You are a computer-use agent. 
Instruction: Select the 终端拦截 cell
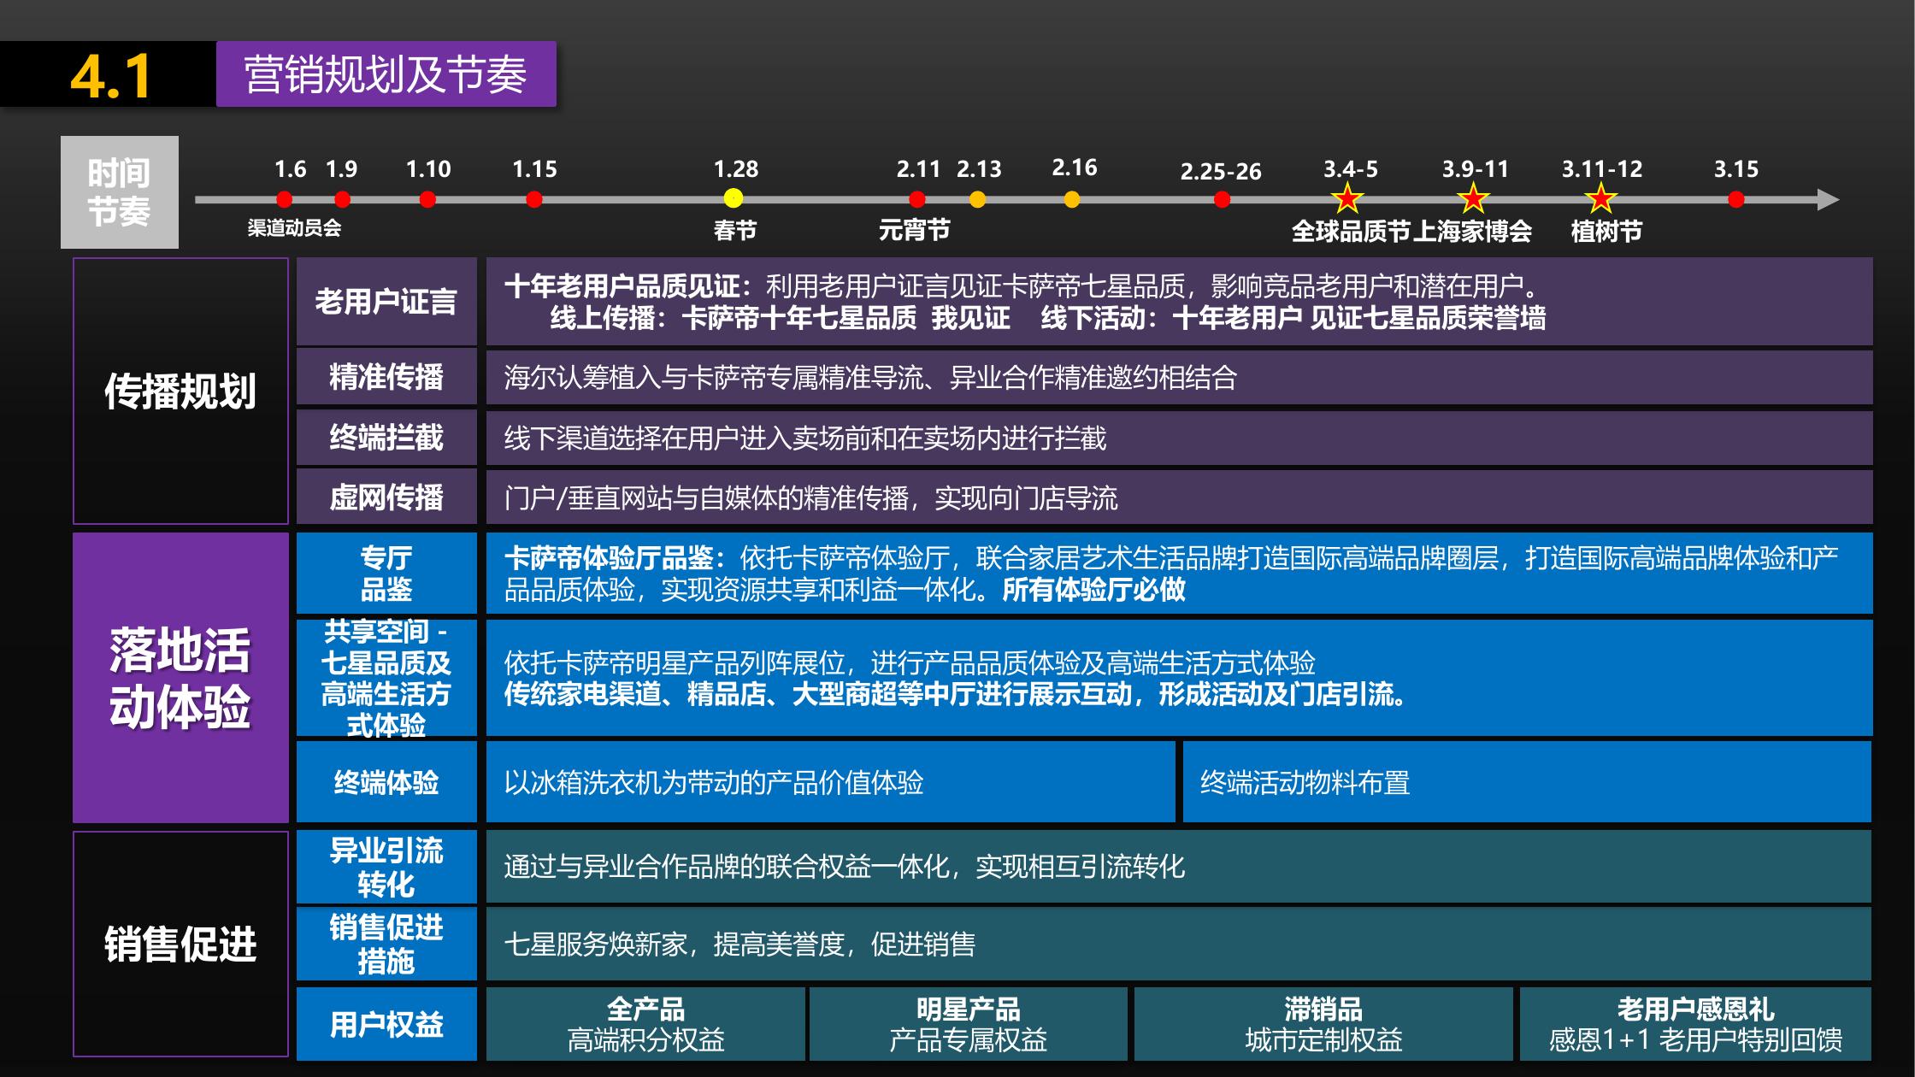coord(386,438)
